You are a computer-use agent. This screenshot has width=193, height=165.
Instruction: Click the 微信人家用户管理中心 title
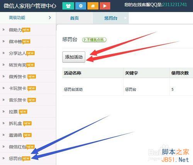pos(30,6)
